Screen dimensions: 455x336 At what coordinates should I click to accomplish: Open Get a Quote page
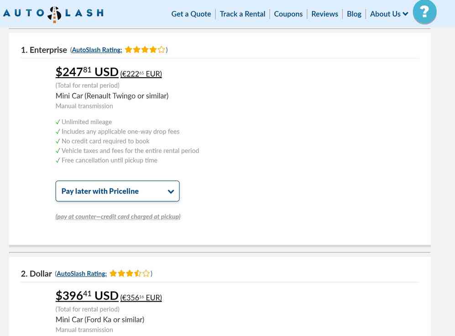click(x=191, y=14)
